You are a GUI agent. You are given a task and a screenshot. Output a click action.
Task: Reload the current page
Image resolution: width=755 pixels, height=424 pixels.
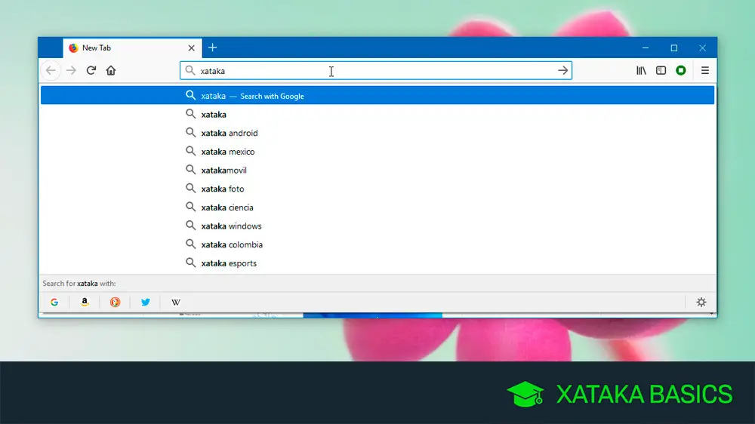tap(91, 71)
